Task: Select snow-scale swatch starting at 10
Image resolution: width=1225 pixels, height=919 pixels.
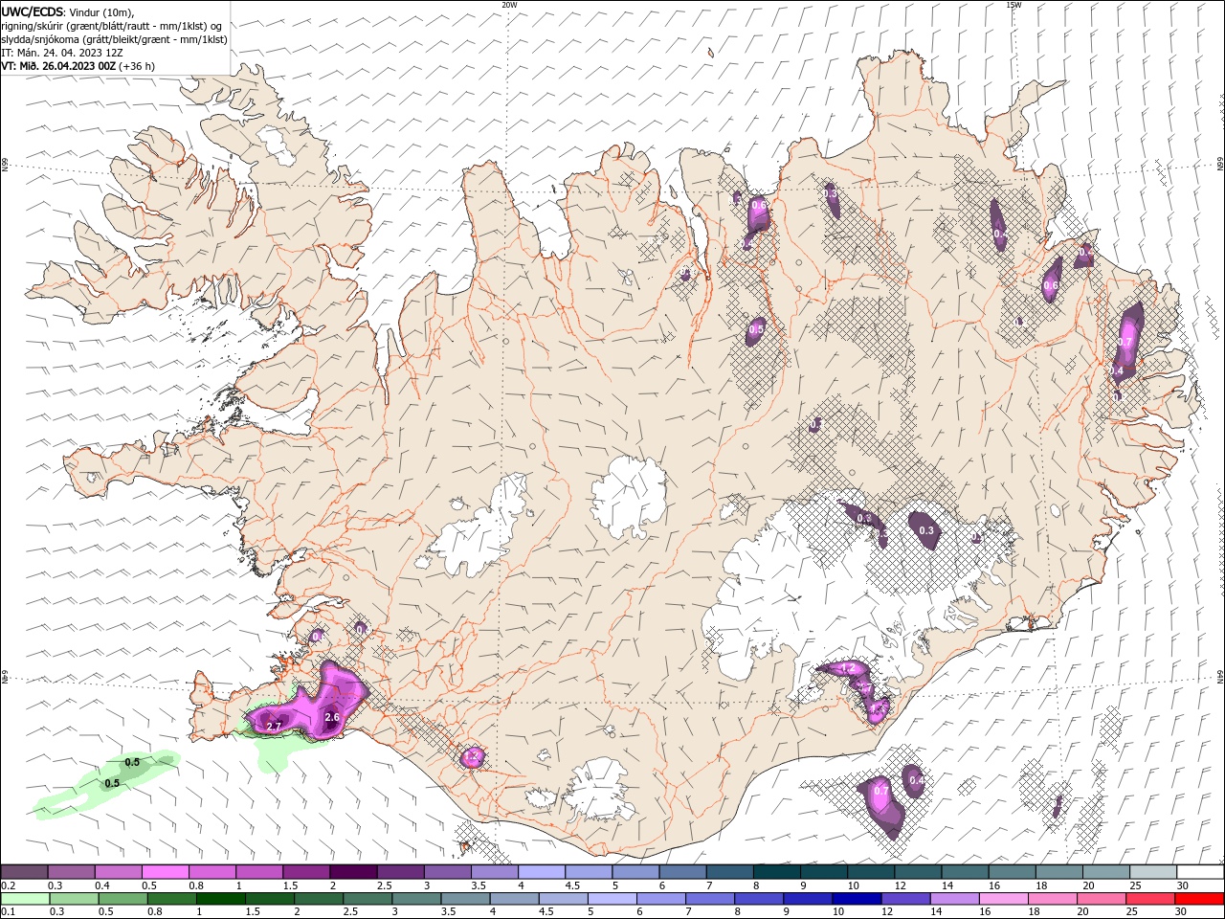Action: coord(870,872)
